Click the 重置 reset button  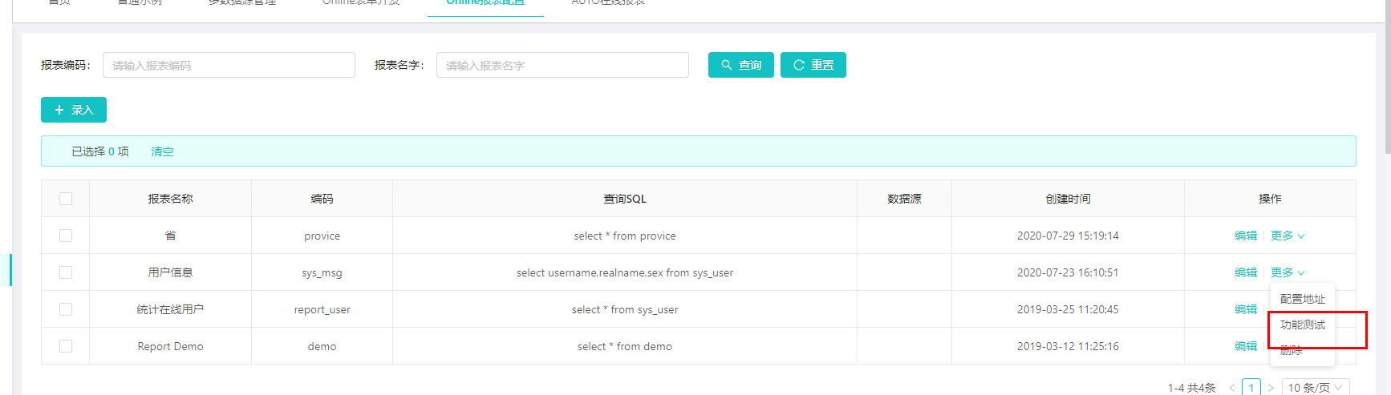click(x=813, y=65)
